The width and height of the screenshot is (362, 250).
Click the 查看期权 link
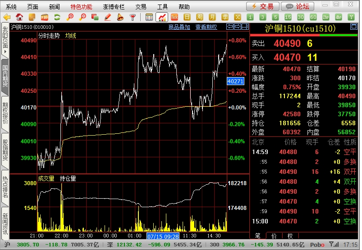(x=206, y=27)
